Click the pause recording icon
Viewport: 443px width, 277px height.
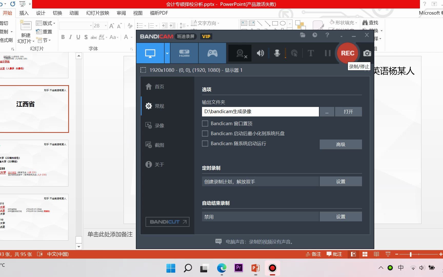(328, 53)
